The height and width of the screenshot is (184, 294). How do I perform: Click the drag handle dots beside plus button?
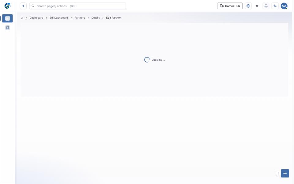click(x=278, y=173)
